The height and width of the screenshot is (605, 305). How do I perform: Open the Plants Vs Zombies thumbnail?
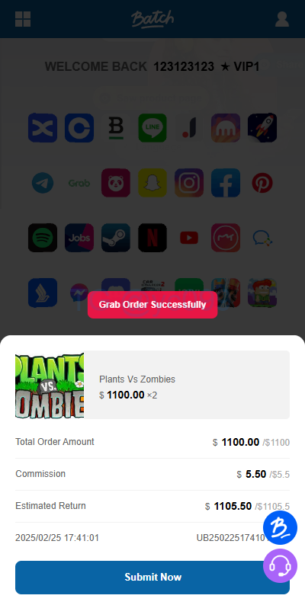50,385
